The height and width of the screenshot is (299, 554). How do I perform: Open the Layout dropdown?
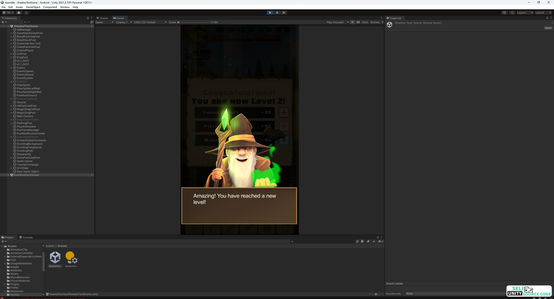(x=543, y=12)
